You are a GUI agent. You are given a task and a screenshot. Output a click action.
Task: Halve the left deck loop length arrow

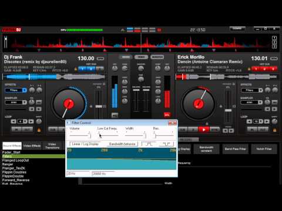pyautogui.click(x=14, y=121)
